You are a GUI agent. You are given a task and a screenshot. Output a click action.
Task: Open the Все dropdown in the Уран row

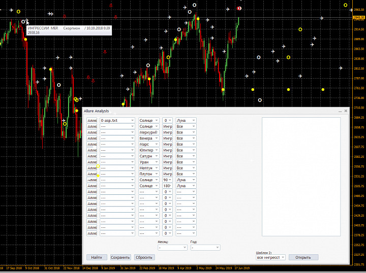(186, 162)
